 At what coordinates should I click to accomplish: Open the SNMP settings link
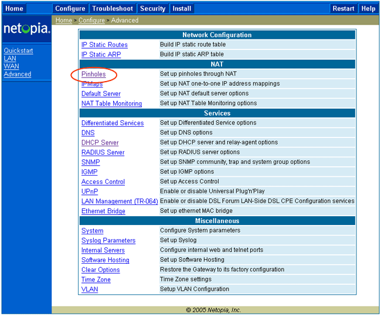[x=91, y=162]
